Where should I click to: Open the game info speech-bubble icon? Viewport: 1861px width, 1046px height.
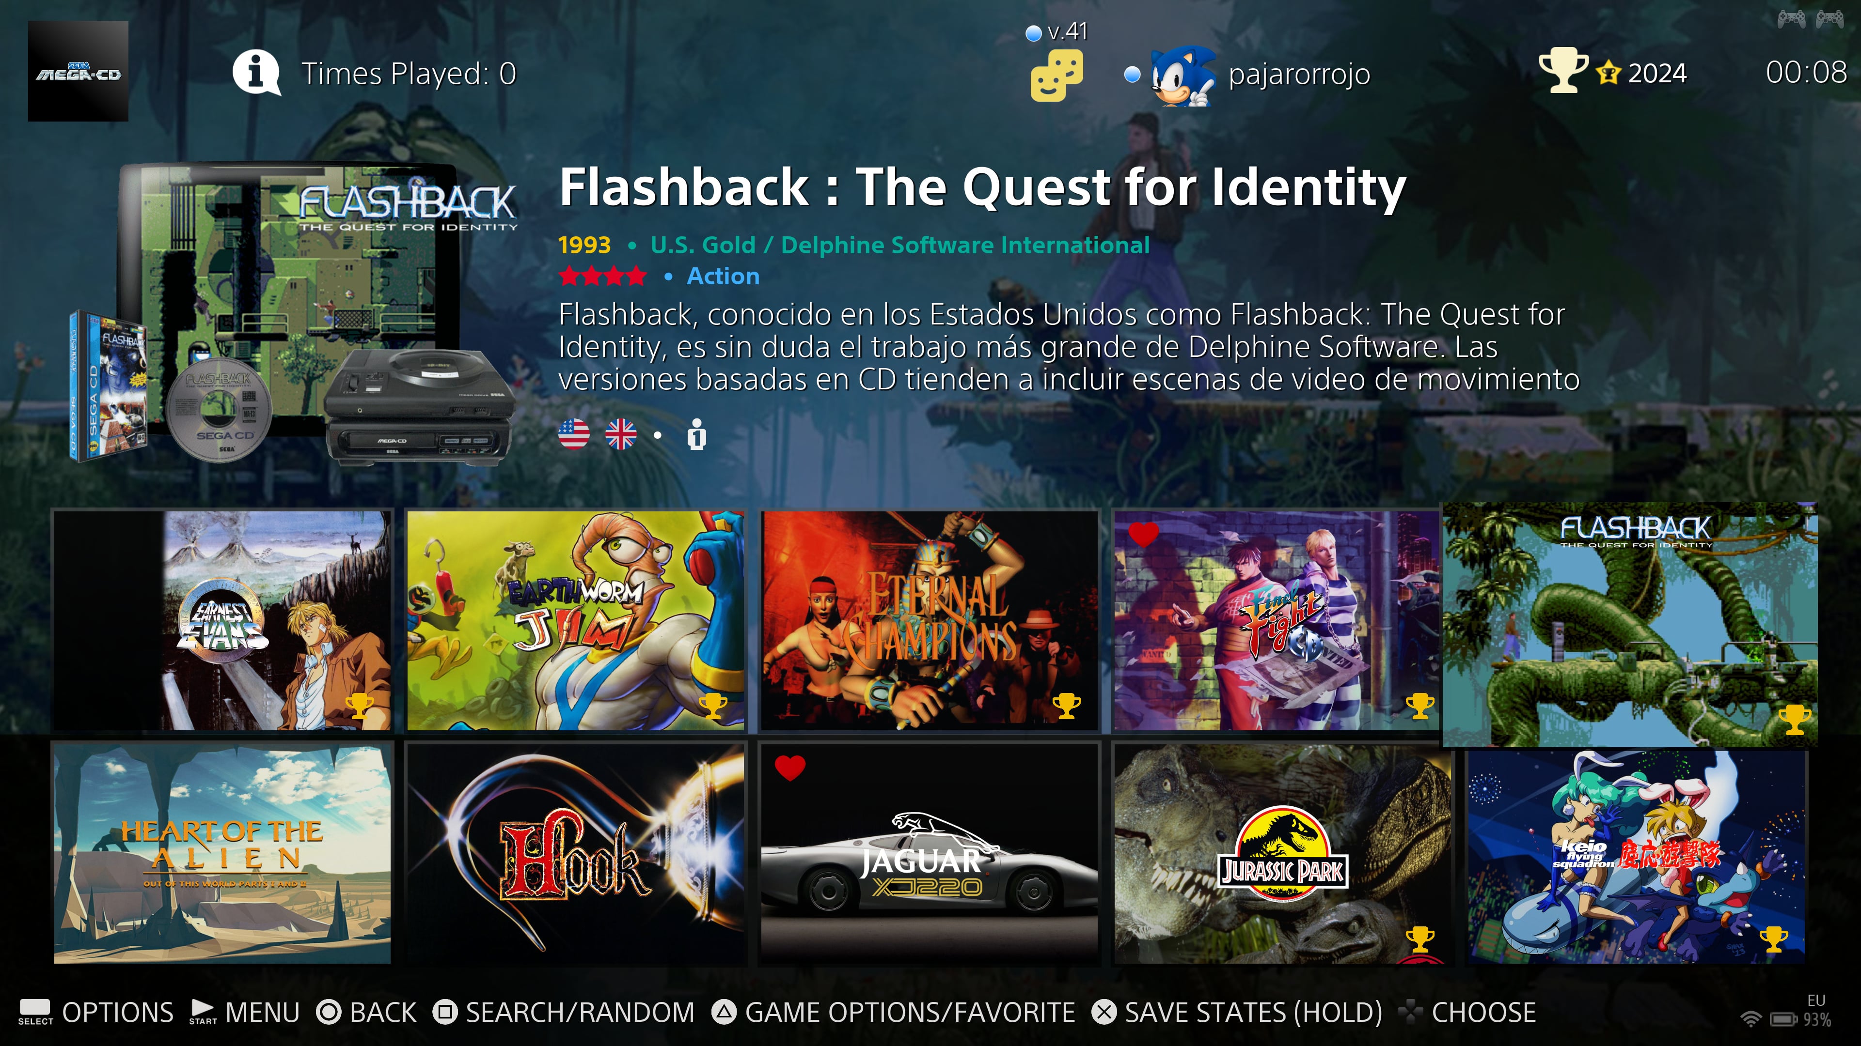pyautogui.click(x=256, y=73)
